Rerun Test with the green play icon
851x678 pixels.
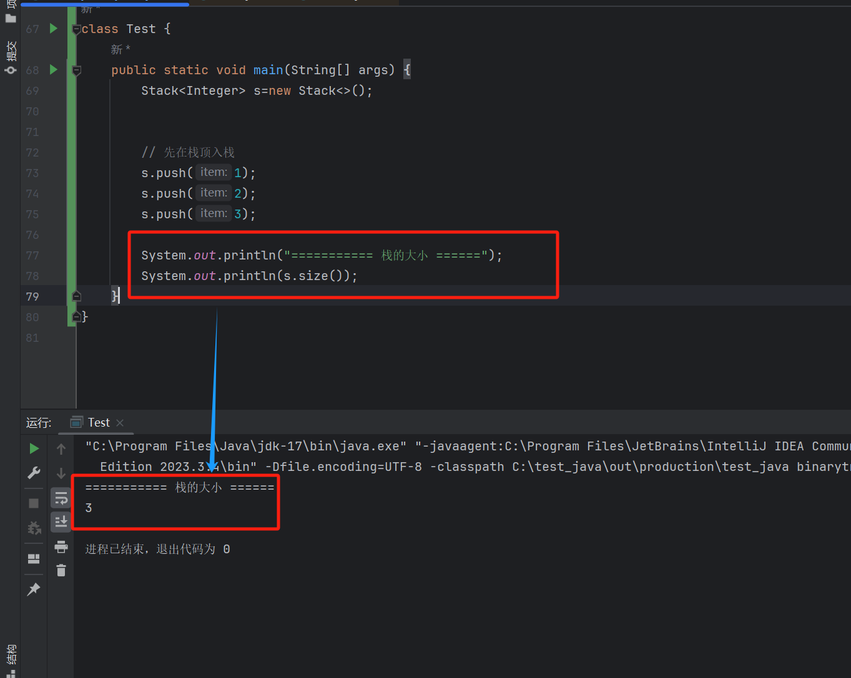[x=34, y=448]
